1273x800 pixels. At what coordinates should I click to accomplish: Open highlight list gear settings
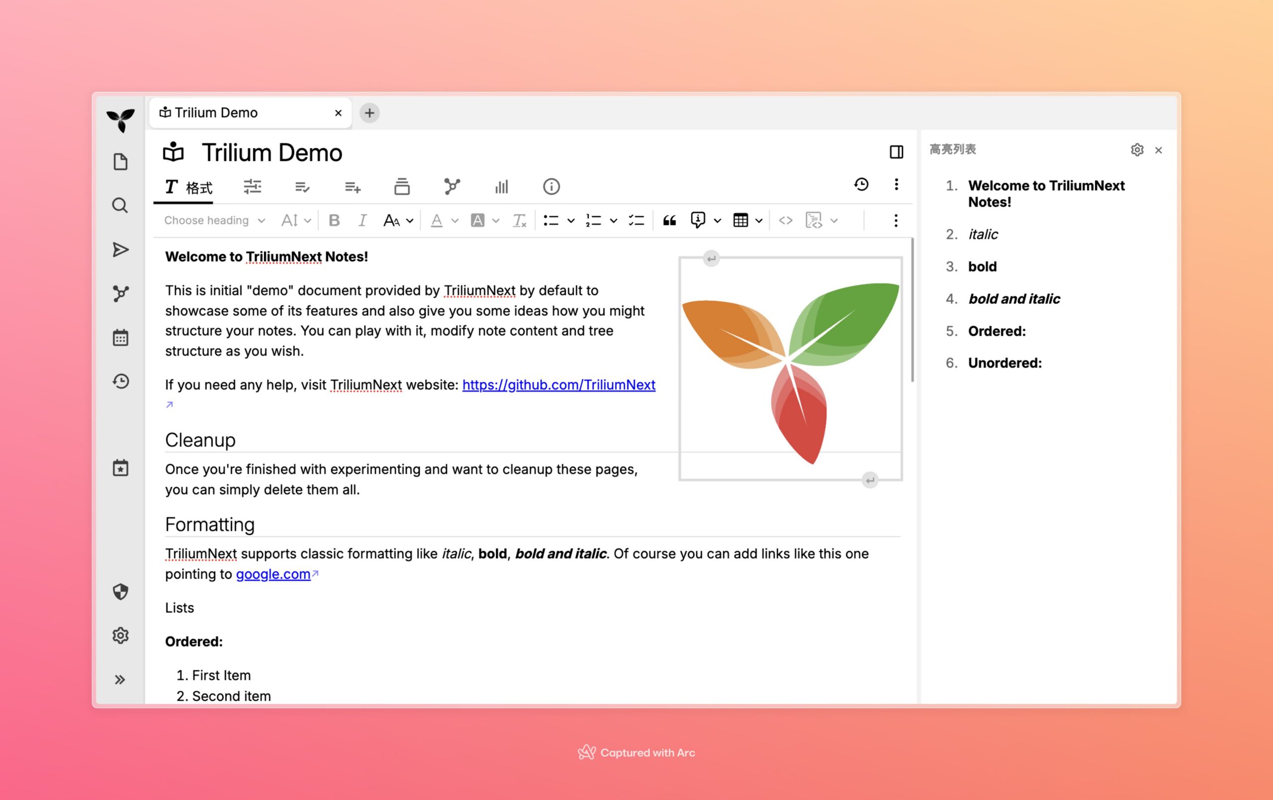[x=1137, y=150]
